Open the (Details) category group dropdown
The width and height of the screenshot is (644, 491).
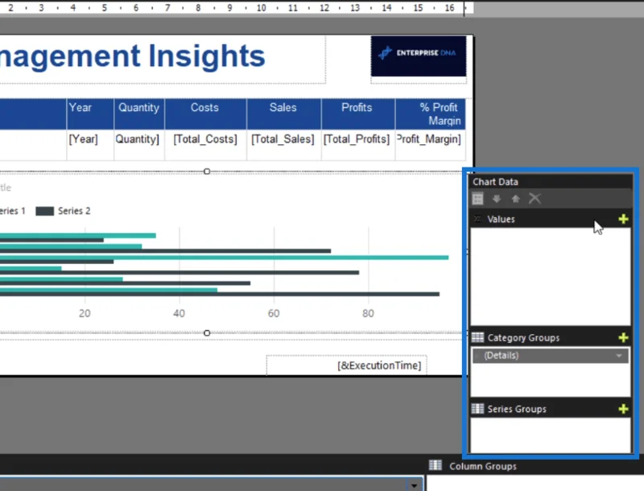point(618,356)
